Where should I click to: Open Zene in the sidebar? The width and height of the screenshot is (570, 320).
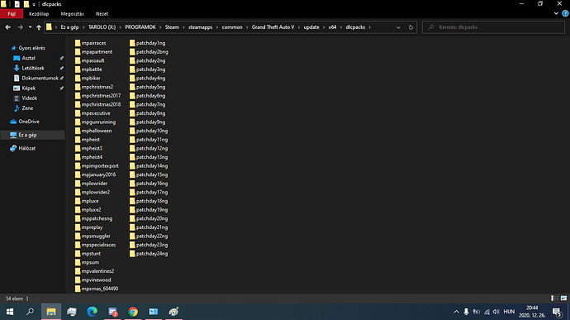coord(27,108)
